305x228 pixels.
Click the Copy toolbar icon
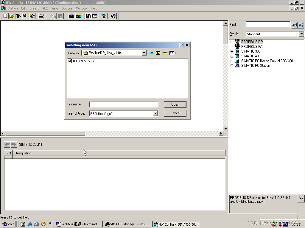53,16
